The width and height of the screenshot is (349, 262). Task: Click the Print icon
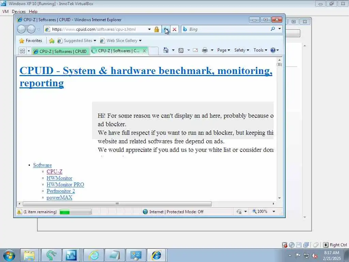(204, 50)
